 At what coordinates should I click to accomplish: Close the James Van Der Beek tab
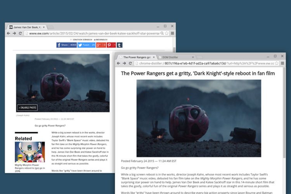(x=44, y=27)
